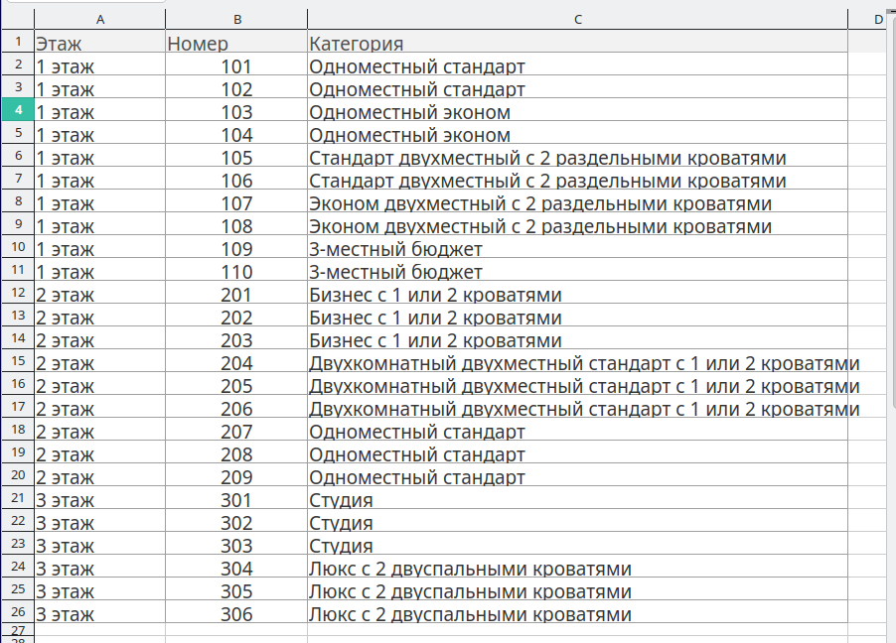Select the highlighted row 4 header

pyautogui.click(x=17, y=112)
